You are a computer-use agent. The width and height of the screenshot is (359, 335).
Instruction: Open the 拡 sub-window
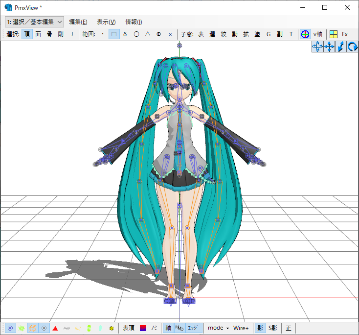246,34
